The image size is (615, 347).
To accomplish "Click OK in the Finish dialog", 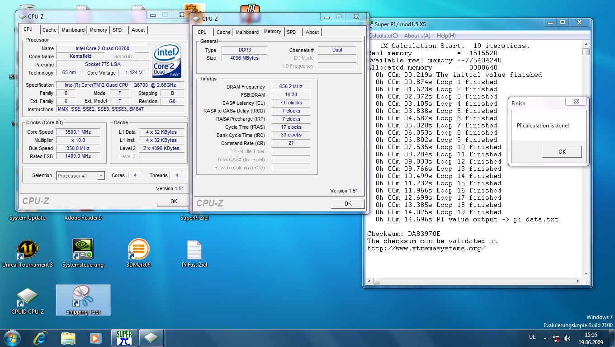I will tap(562, 151).
